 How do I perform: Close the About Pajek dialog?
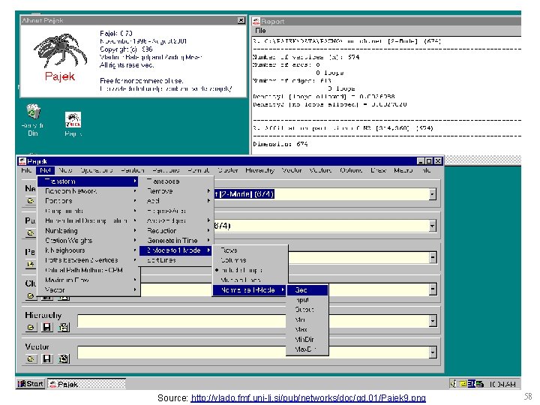241,21
